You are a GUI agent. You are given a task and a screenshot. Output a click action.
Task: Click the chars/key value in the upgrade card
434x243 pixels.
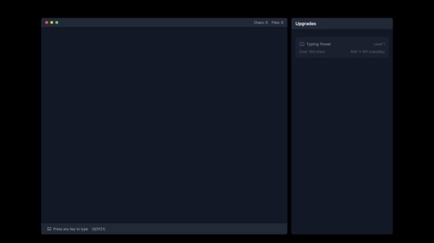point(368,52)
